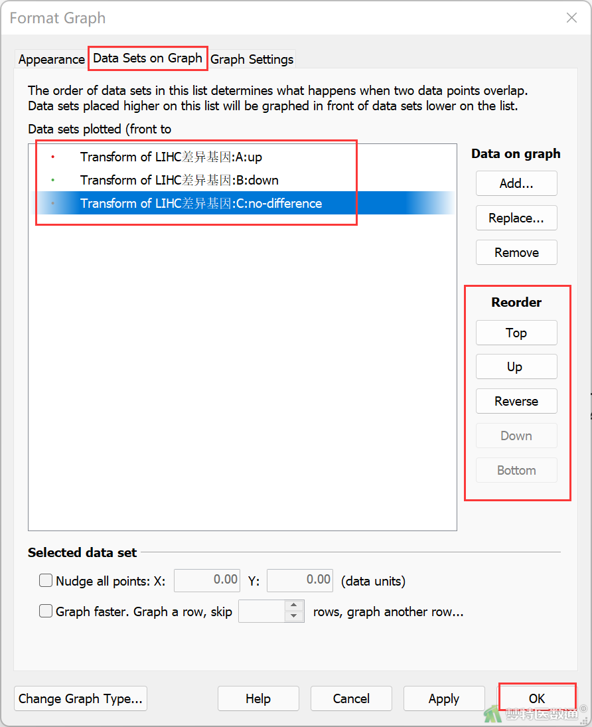This screenshot has width=592, height=727.
Task: Click the red dot marker beside A:up
Action: (53, 157)
